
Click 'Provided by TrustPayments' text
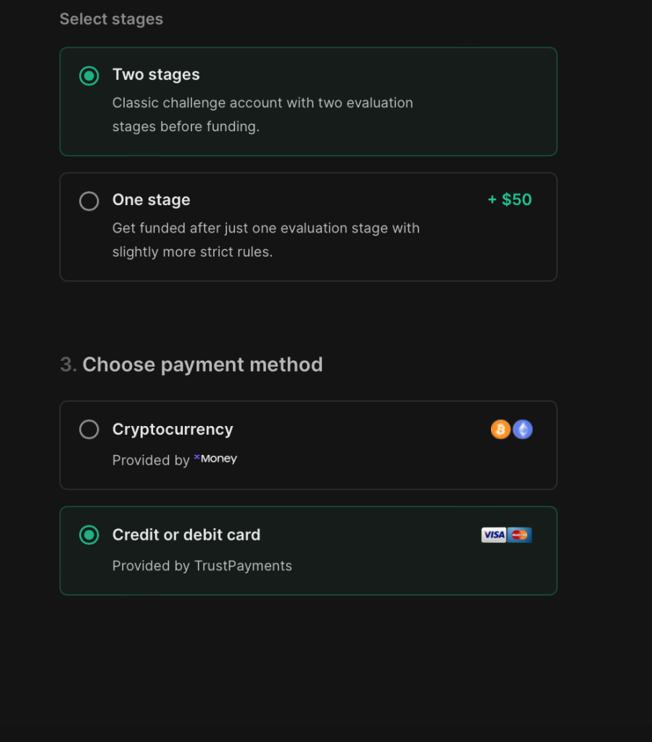click(x=202, y=566)
